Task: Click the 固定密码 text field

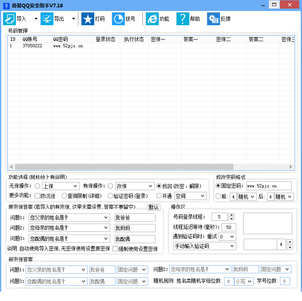Action: [269, 186]
